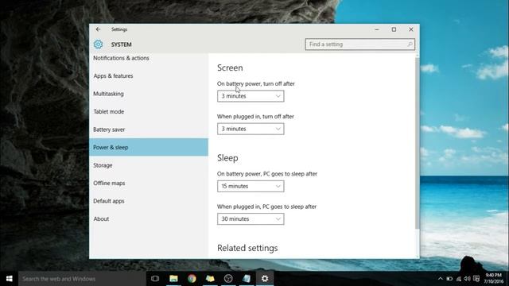Screen dimensions: 509x286
Task: Click the taskbar clock and date
Action: click(x=494, y=279)
